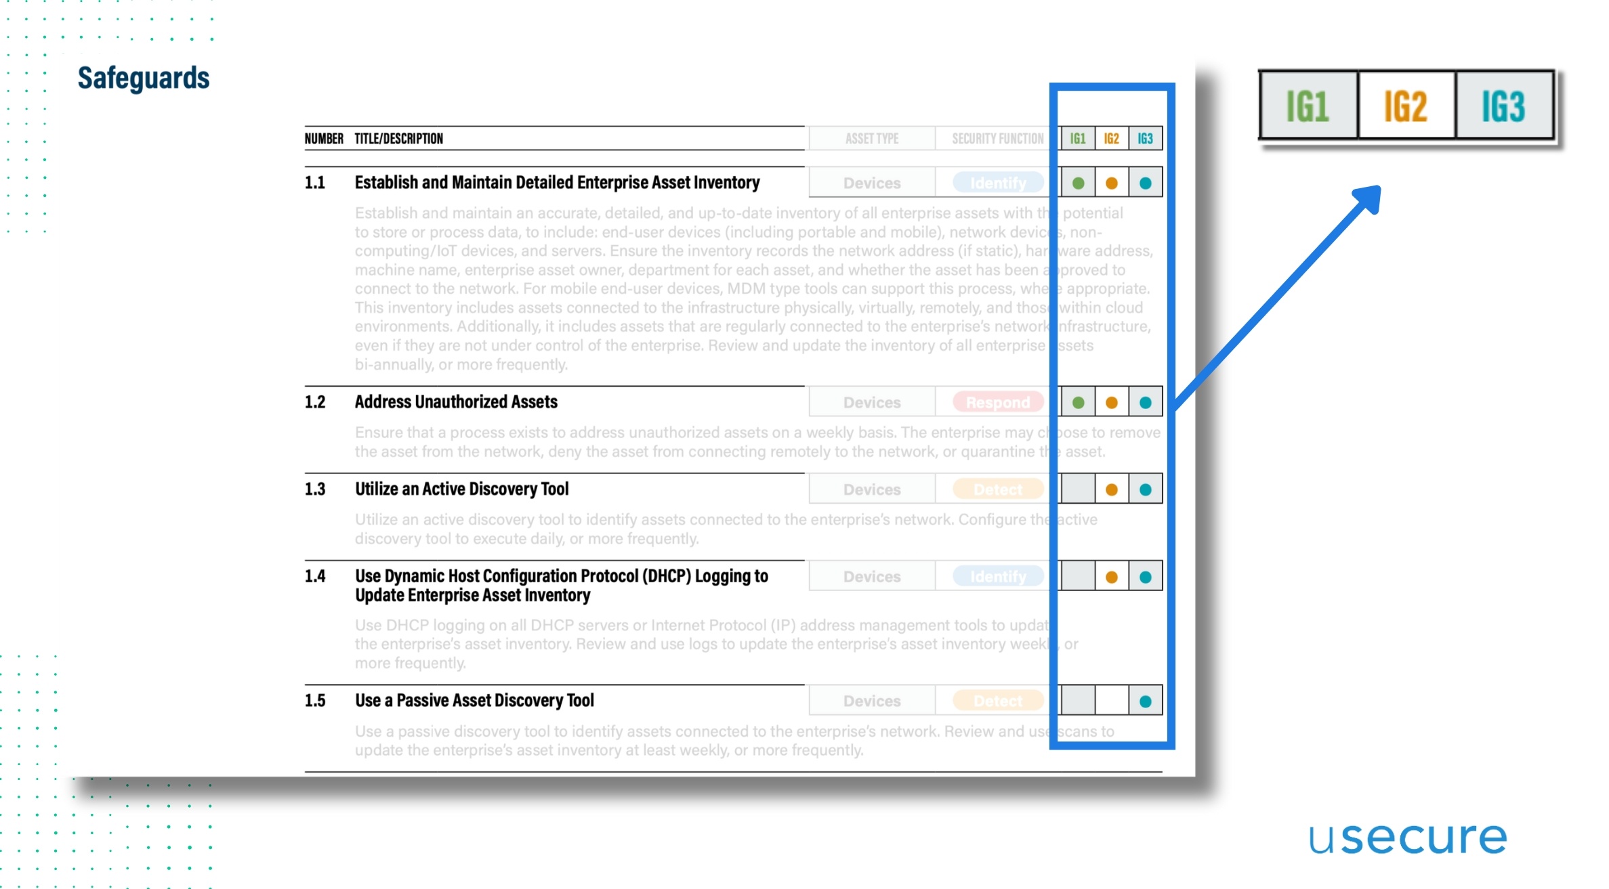1609x889 pixels.
Task: Click the IG3 teal dot for safeguard 1.4
Action: click(x=1148, y=575)
